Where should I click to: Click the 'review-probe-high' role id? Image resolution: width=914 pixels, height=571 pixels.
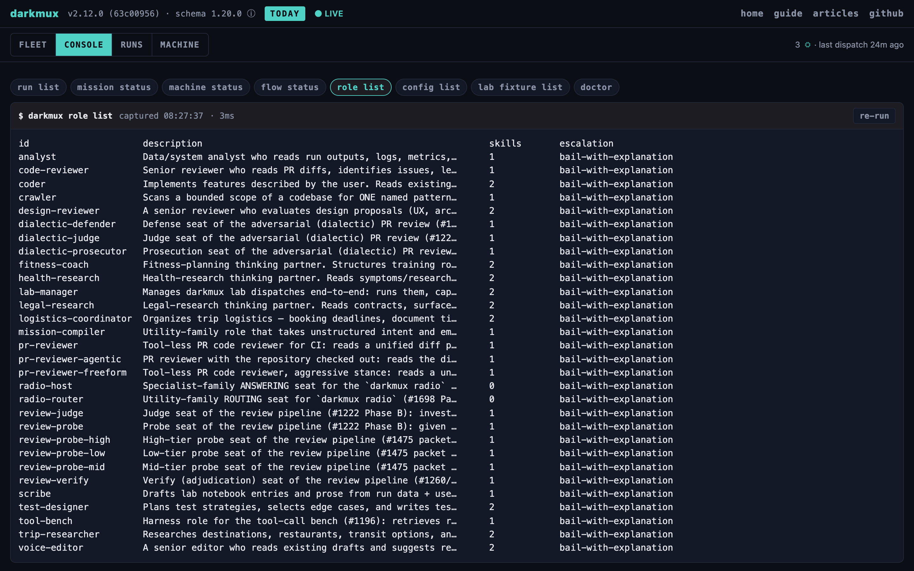[64, 440]
